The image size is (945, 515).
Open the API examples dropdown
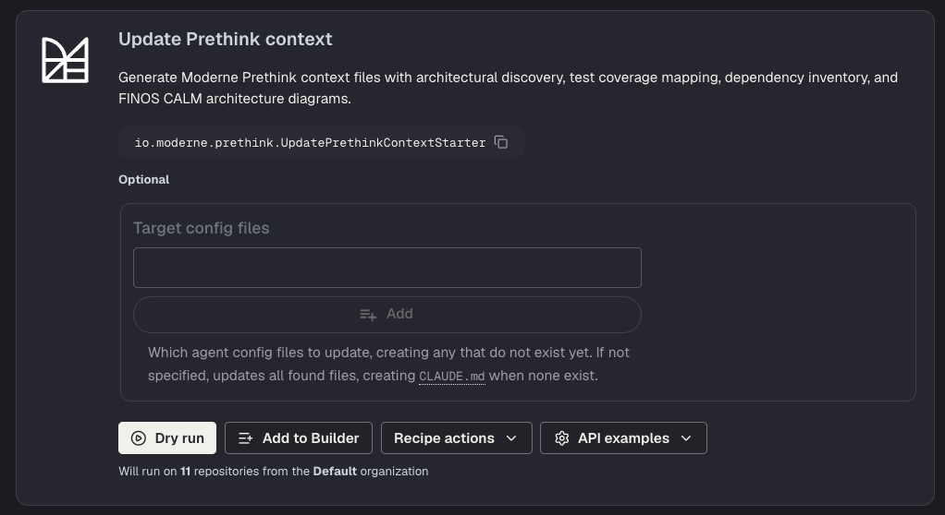point(623,438)
